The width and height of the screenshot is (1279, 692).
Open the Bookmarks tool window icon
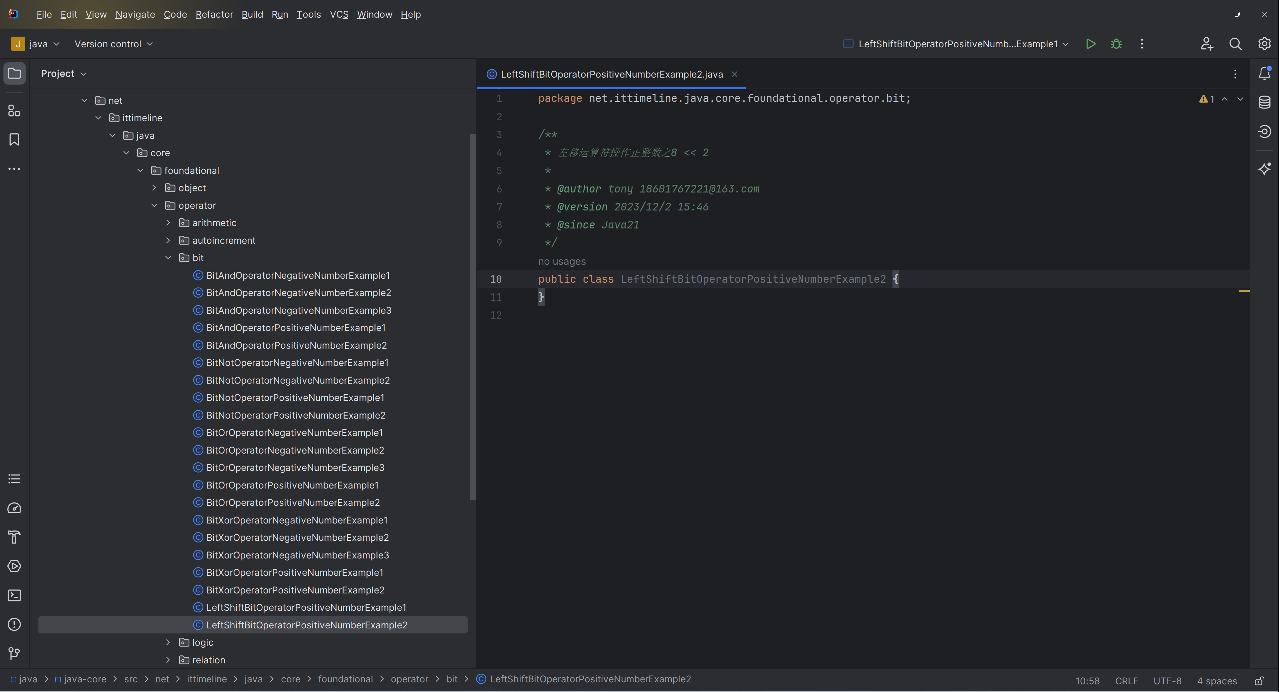click(14, 140)
